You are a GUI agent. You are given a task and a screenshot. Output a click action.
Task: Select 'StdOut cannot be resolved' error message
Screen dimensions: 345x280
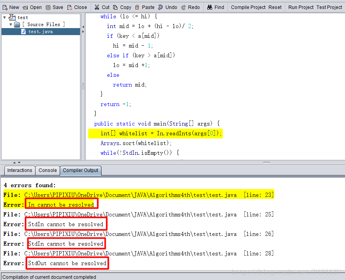(67, 263)
